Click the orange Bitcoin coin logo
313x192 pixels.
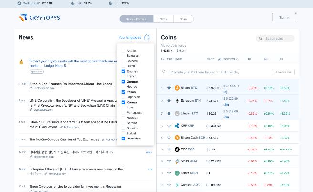(177, 88)
